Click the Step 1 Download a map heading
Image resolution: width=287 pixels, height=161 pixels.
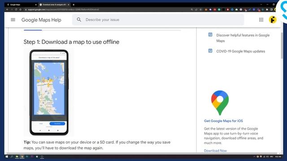tap(71, 42)
